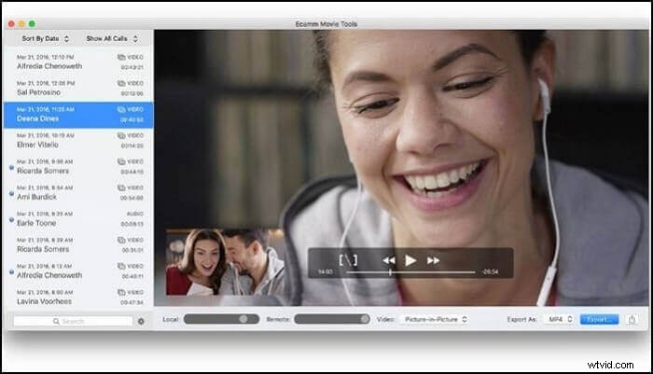Click the trim selection bracket icon
The height and width of the screenshot is (374, 653).
pyautogui.click(x=348, y=260)
